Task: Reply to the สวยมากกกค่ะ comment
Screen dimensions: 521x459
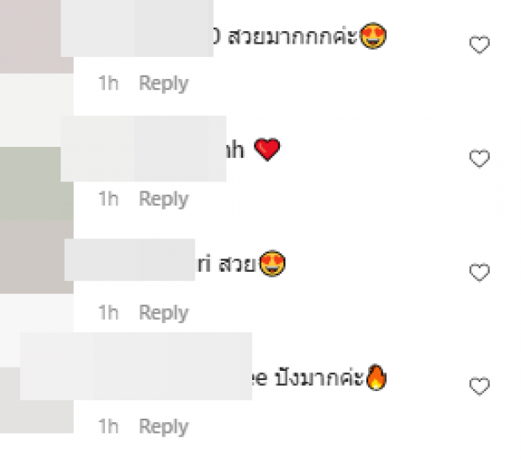Action: pyautogui.click(x=164, y=84)
